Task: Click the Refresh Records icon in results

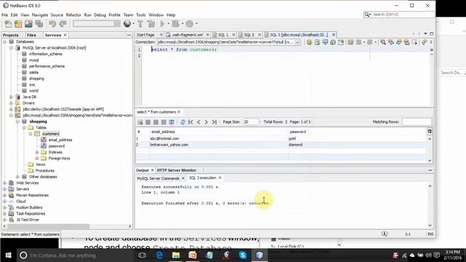Action: click(183, 122)
